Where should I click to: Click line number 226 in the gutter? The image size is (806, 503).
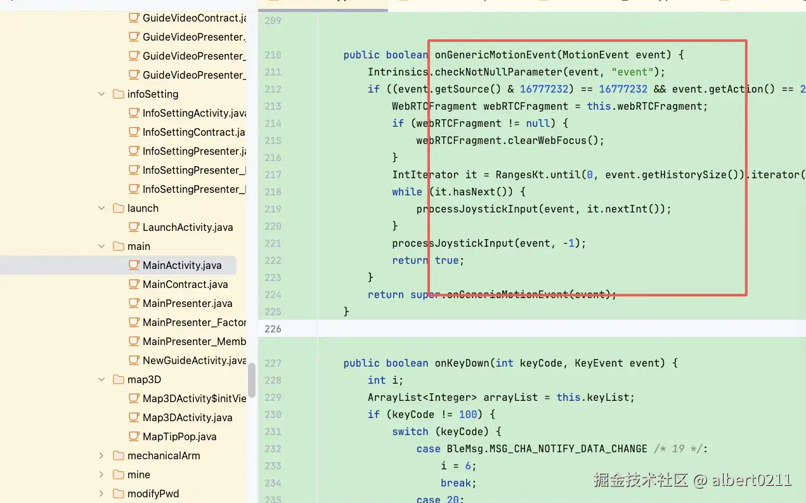(273, 329)
